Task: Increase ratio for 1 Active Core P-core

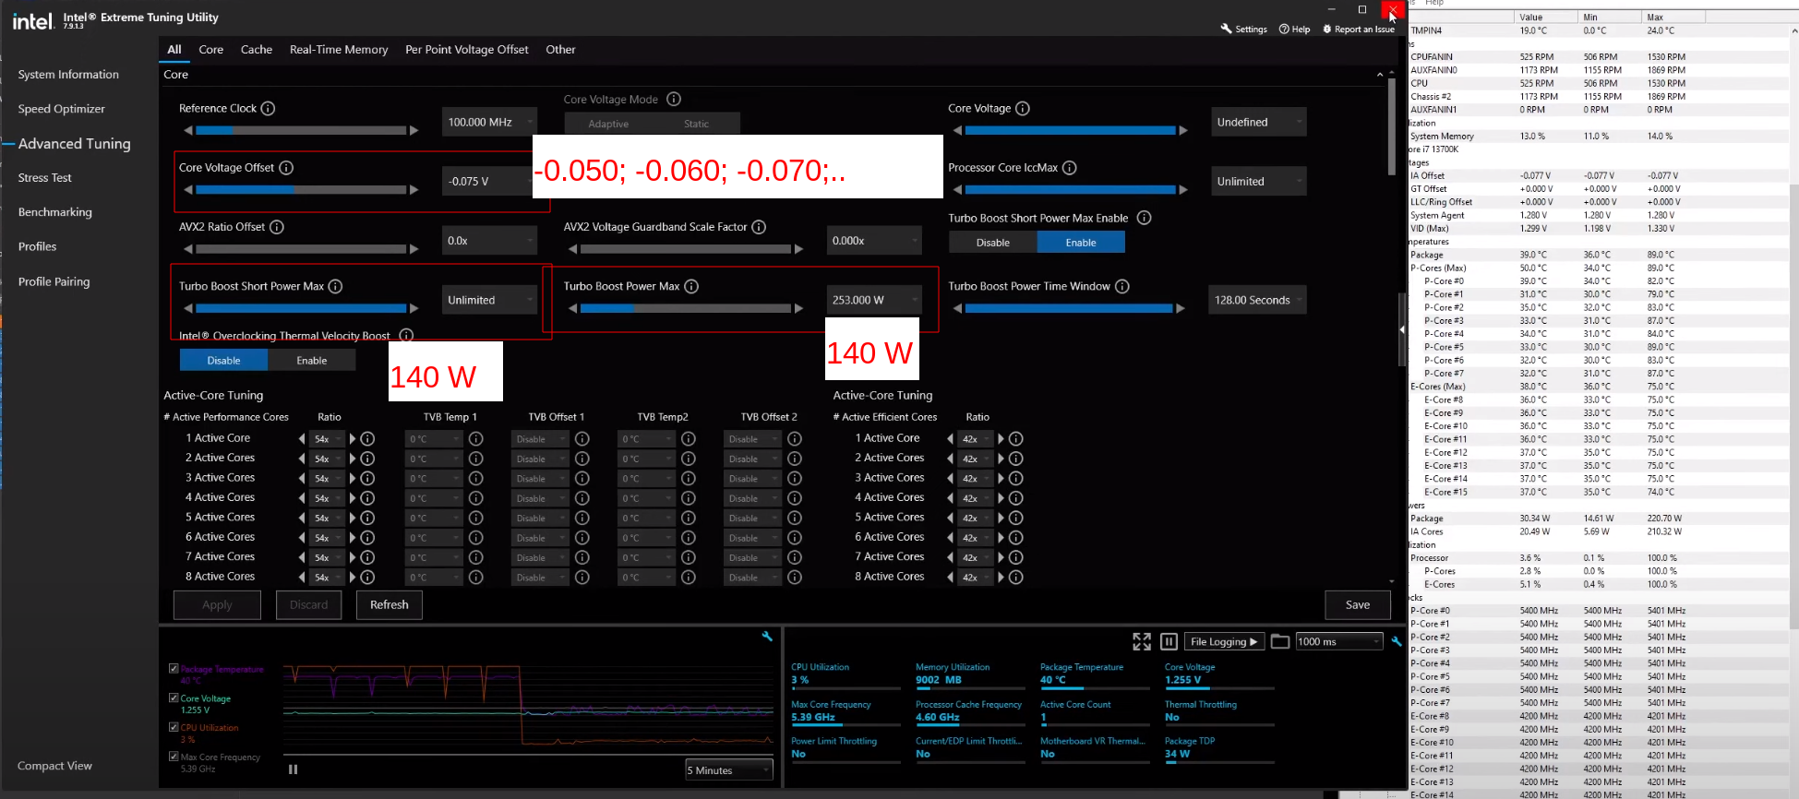Action: 353,439
